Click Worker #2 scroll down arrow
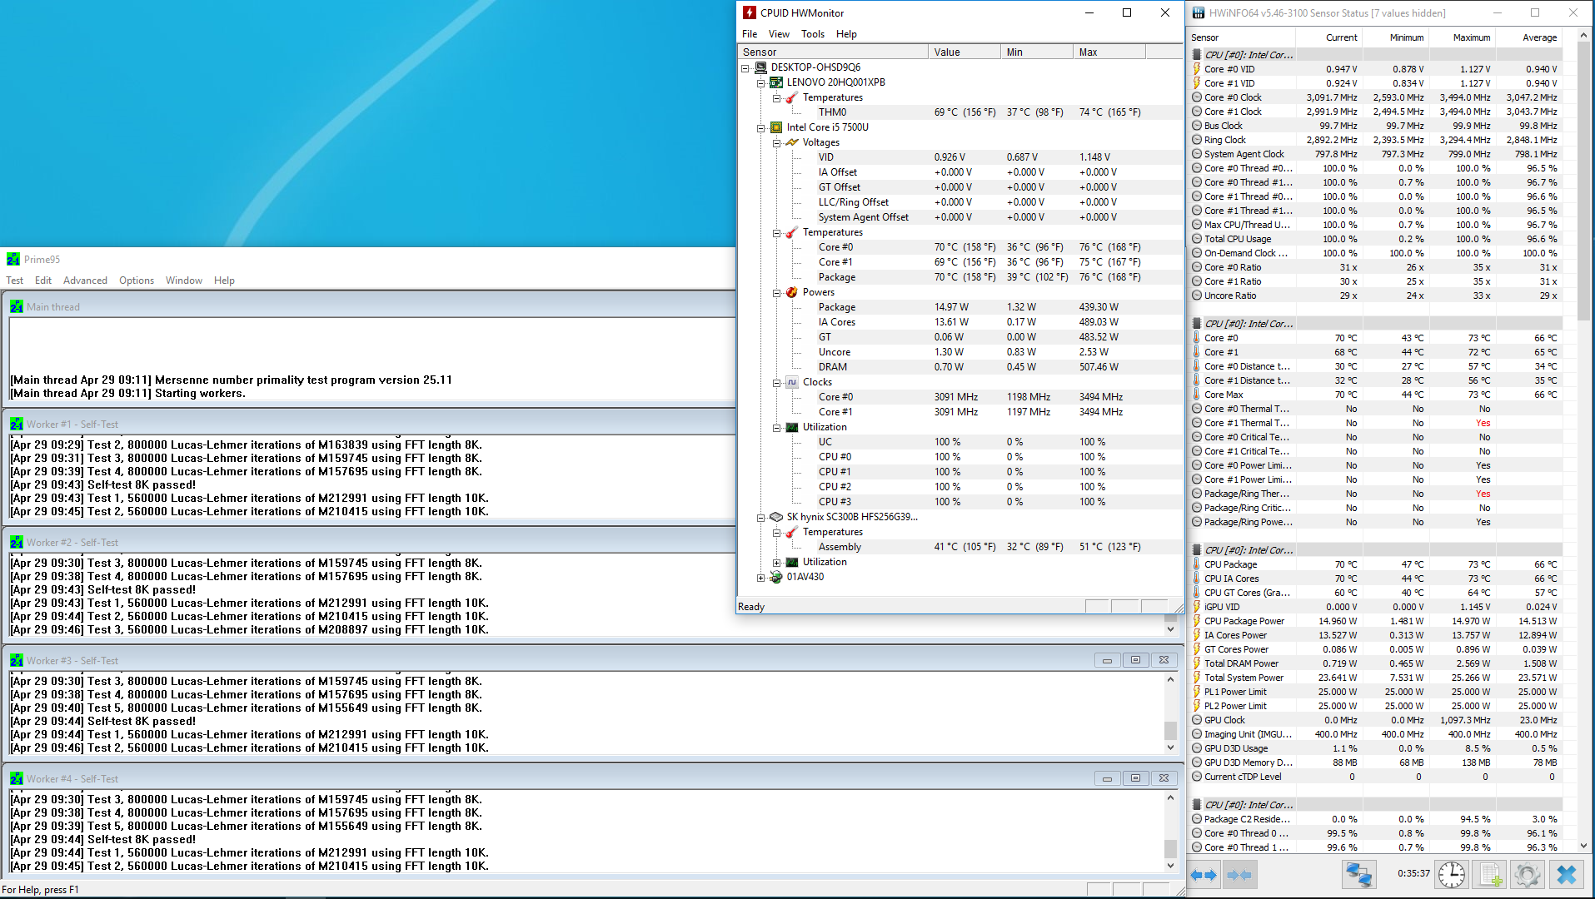Image resolution: width=1595 pixels, height=899 pixels. pyautogui.click(x=1170, y=629)
